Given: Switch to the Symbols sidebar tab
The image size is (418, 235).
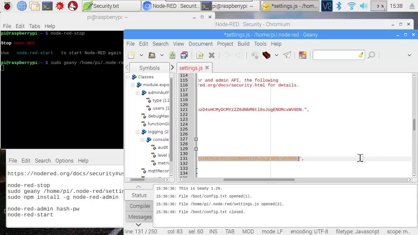Looking at the screenshot, I should pos(149,68).
